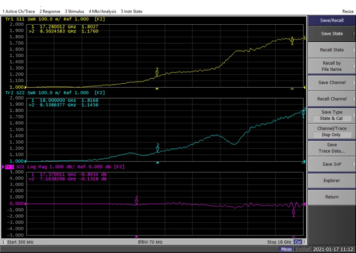
Task: Click the Cor correction status indicator
Action: coord(298,242)
